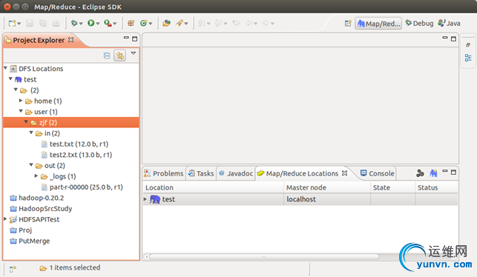Click Collapse All in Project Explorer
This screenshot has width=477, height=277.
tap(107, 56)
